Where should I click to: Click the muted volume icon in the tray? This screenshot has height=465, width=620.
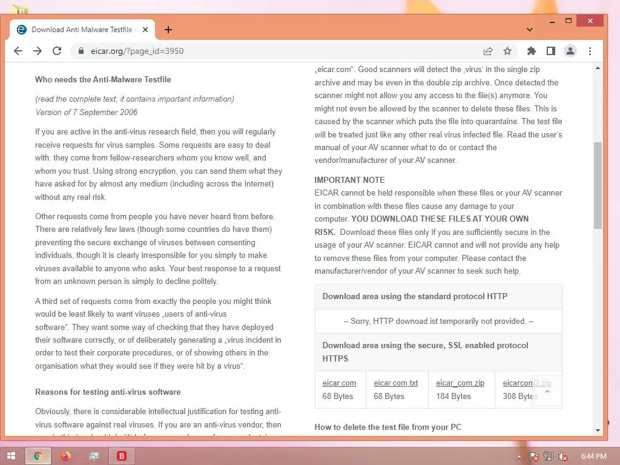pos(562,457)
